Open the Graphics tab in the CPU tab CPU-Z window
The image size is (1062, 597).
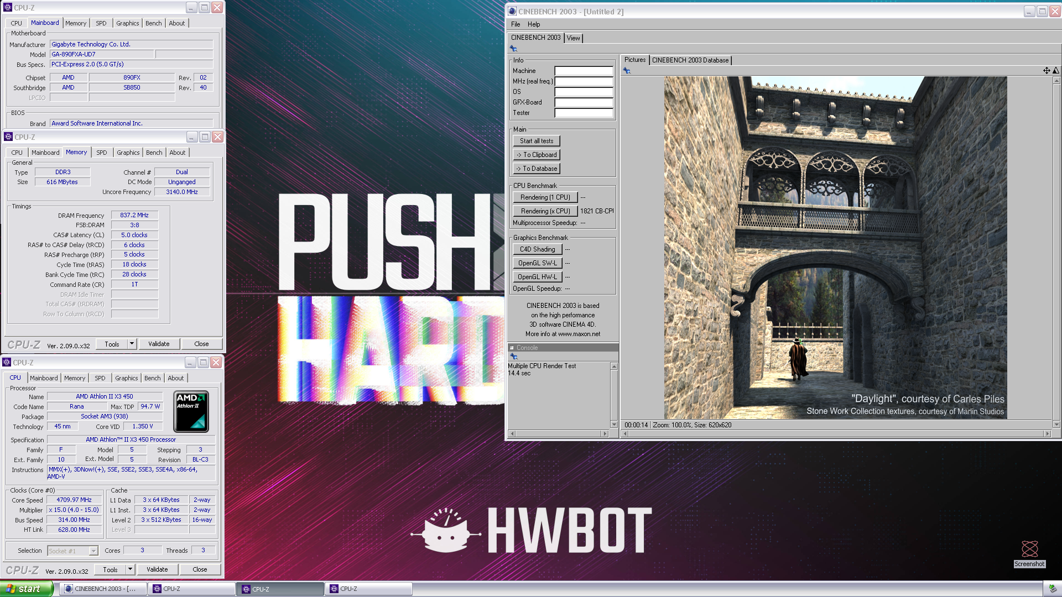127,378
